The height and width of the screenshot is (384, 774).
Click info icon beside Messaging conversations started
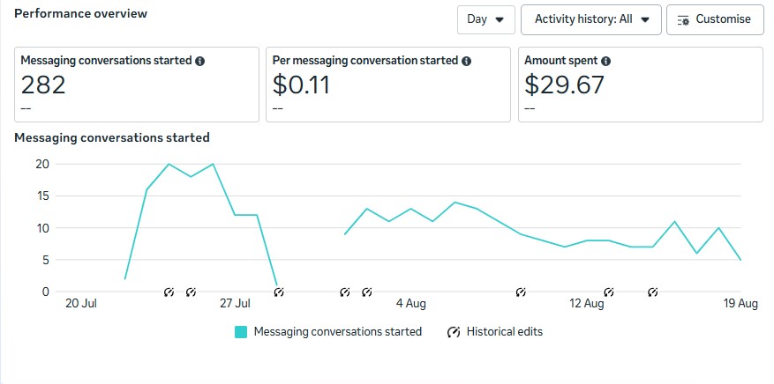(200, 62)
